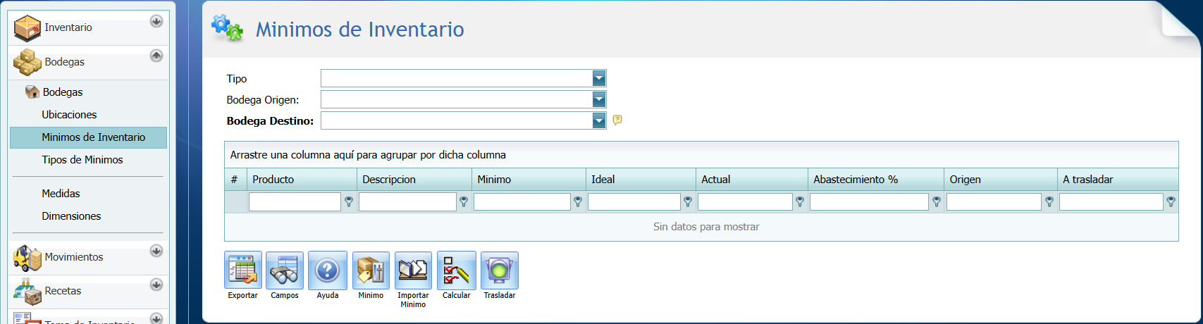Click the Minimo icon button
Image resolution: width=1203 pixels, height=324 pixels.
pos(371,270)
